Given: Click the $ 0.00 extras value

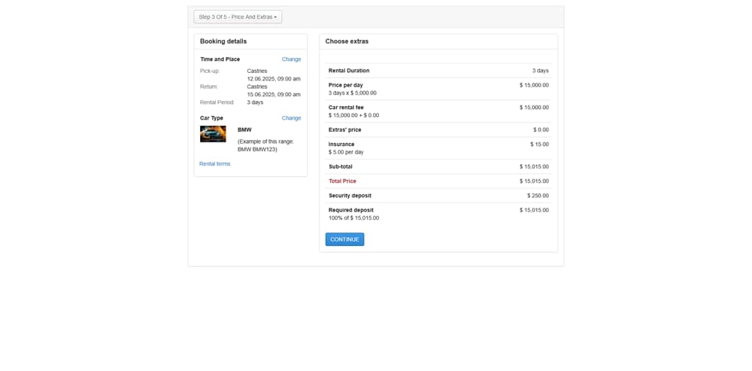Looking at the screenshot, I should (x=541, y=129).
